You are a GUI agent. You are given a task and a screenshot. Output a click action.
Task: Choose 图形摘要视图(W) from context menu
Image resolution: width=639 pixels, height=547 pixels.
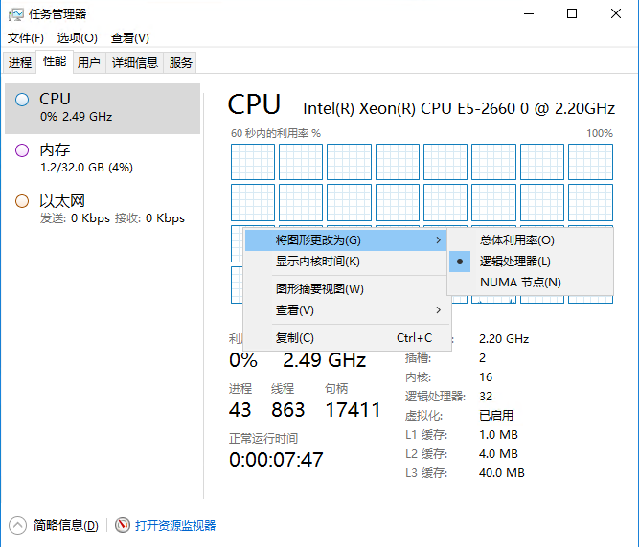pos(346,289)
